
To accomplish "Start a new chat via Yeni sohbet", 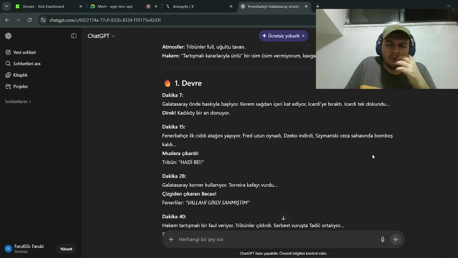I will 24,52.
